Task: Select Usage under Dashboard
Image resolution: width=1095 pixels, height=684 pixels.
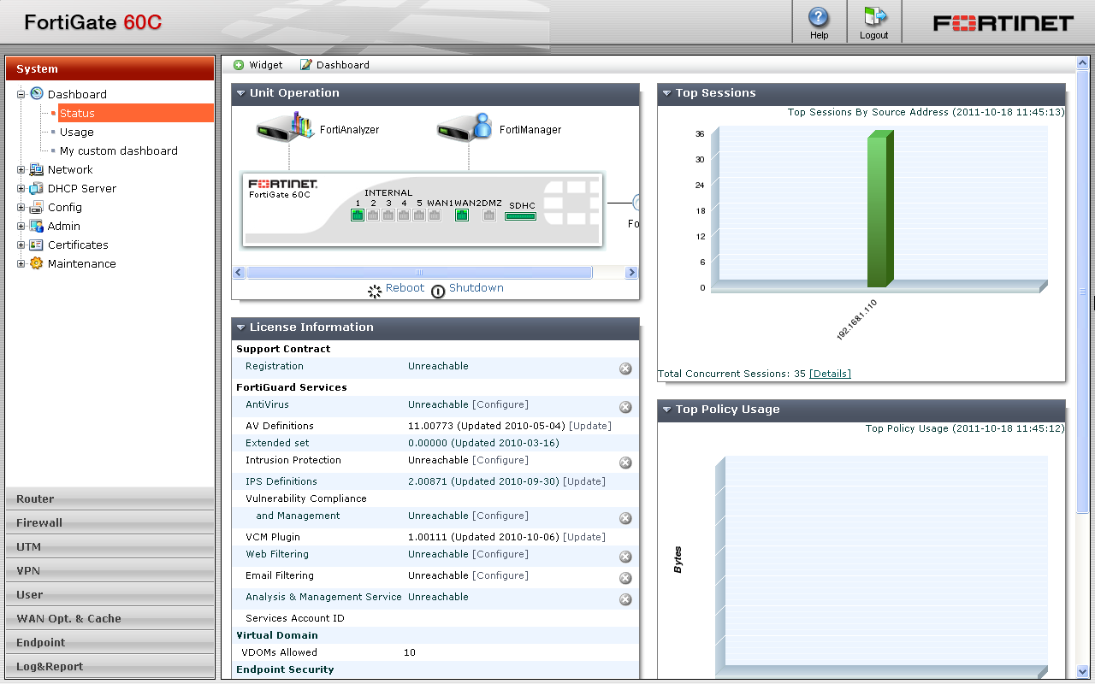Action: click(x=77, y=132)
